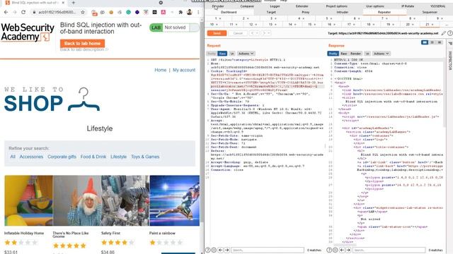Select top-bottom request/response layout
This screenshot has width=453, height=254.
click(432, 42)
